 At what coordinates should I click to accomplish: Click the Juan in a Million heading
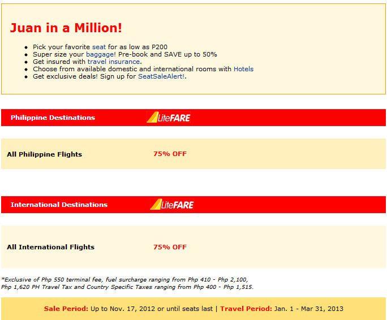(x=66, y=28)
